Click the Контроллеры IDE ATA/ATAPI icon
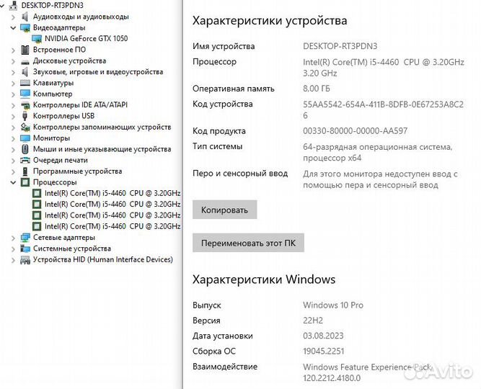This screenshot has height=389, width=481. point(25,105)
